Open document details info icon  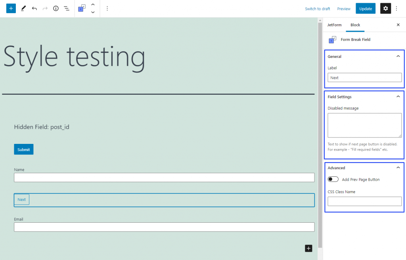click(x=56, y=8)
